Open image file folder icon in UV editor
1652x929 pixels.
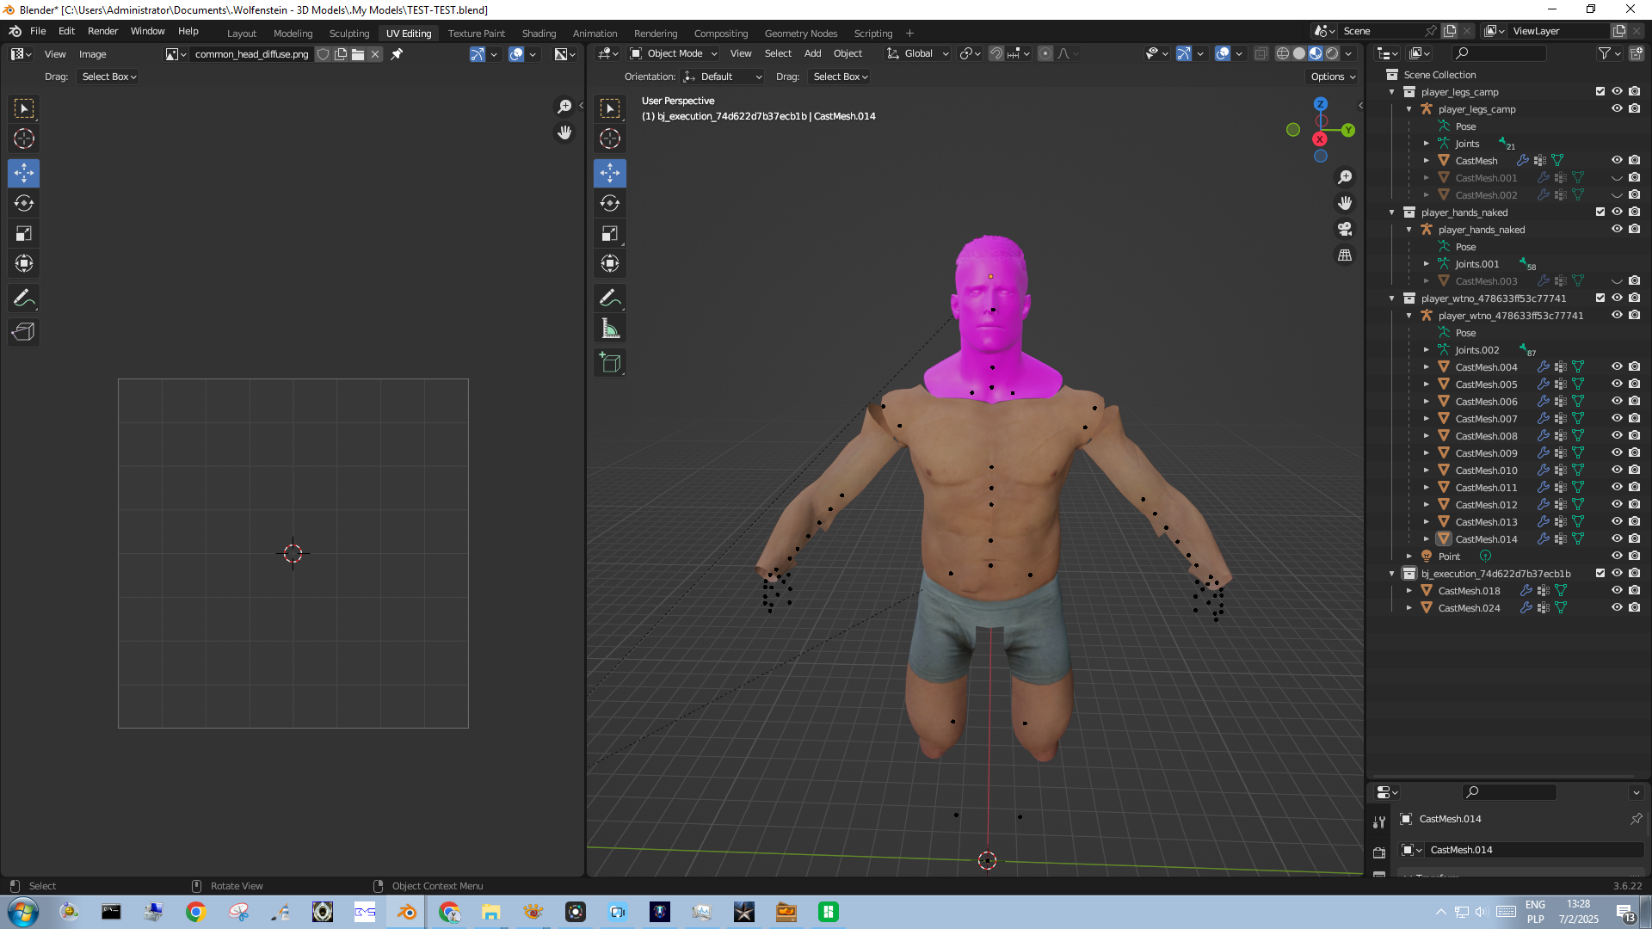tap(358, 54)
